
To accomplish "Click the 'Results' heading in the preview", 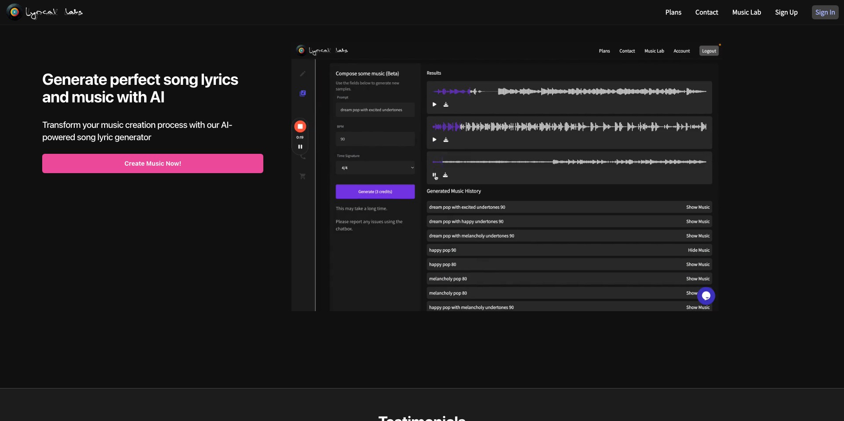I will pos(433,73).
